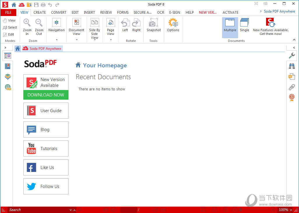Switch to the EDIT ribbon tab
Screen dimensions: 299x213
[x=75, y=13]
